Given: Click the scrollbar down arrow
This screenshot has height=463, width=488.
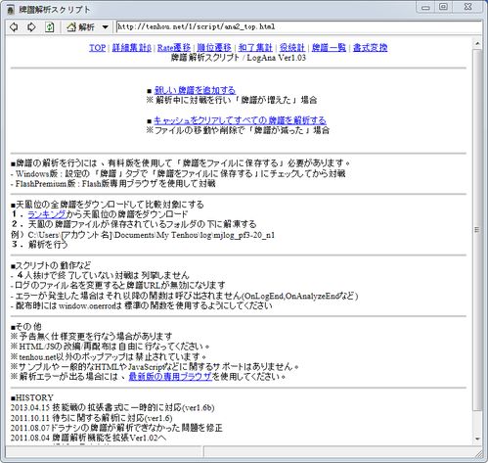Looking at the screenshot, I should (x=477, y=440).
